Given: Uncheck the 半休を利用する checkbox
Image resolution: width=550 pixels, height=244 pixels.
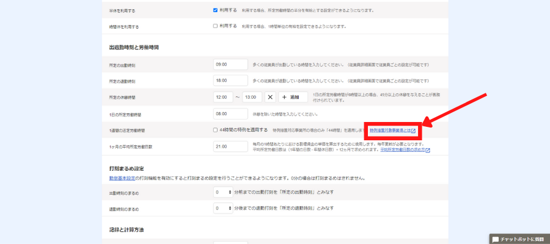Looking at the screenshot, I should click(x=215, y=10).
